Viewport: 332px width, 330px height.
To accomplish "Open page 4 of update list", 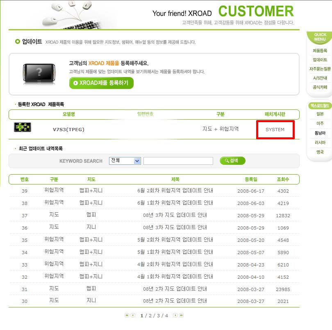I will click(x=166, y=316).
